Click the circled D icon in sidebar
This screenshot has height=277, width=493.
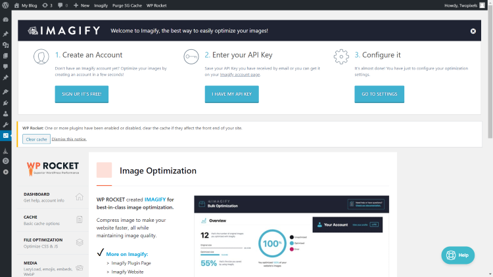click(5, 161)
